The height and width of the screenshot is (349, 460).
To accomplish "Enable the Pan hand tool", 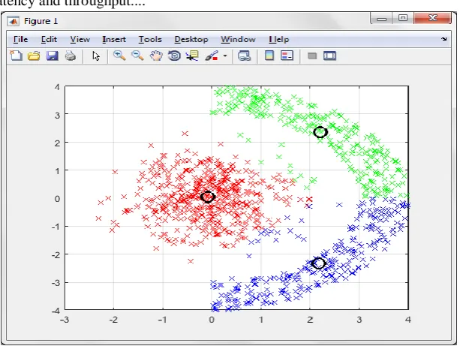I will click(156, 56).
